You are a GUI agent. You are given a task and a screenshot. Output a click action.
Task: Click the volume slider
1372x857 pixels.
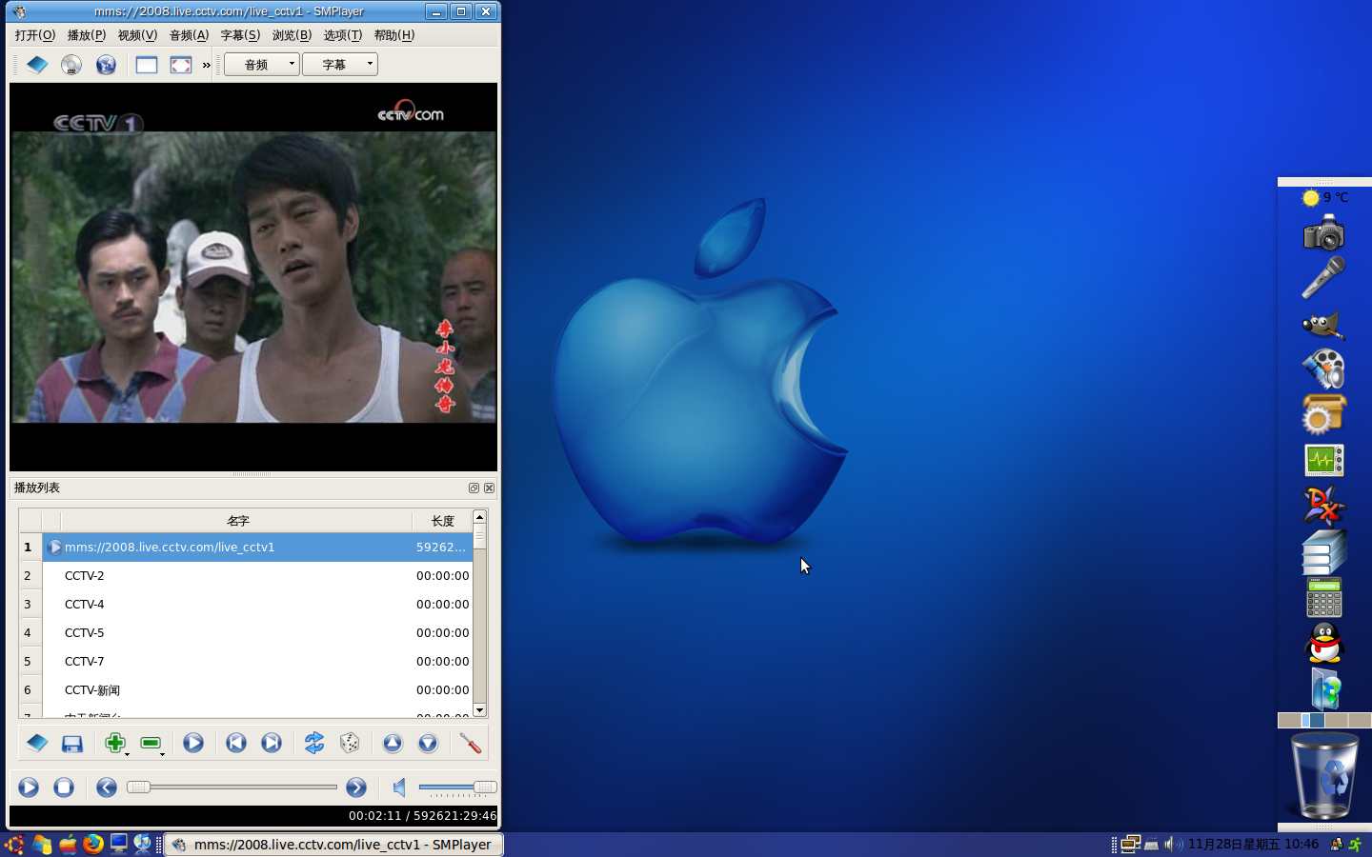pos(457,787)
